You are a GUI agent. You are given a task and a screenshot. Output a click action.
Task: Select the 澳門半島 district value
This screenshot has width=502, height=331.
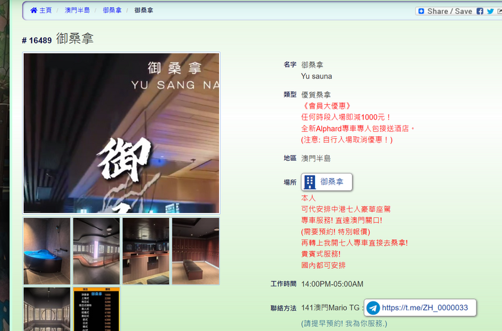316,158
